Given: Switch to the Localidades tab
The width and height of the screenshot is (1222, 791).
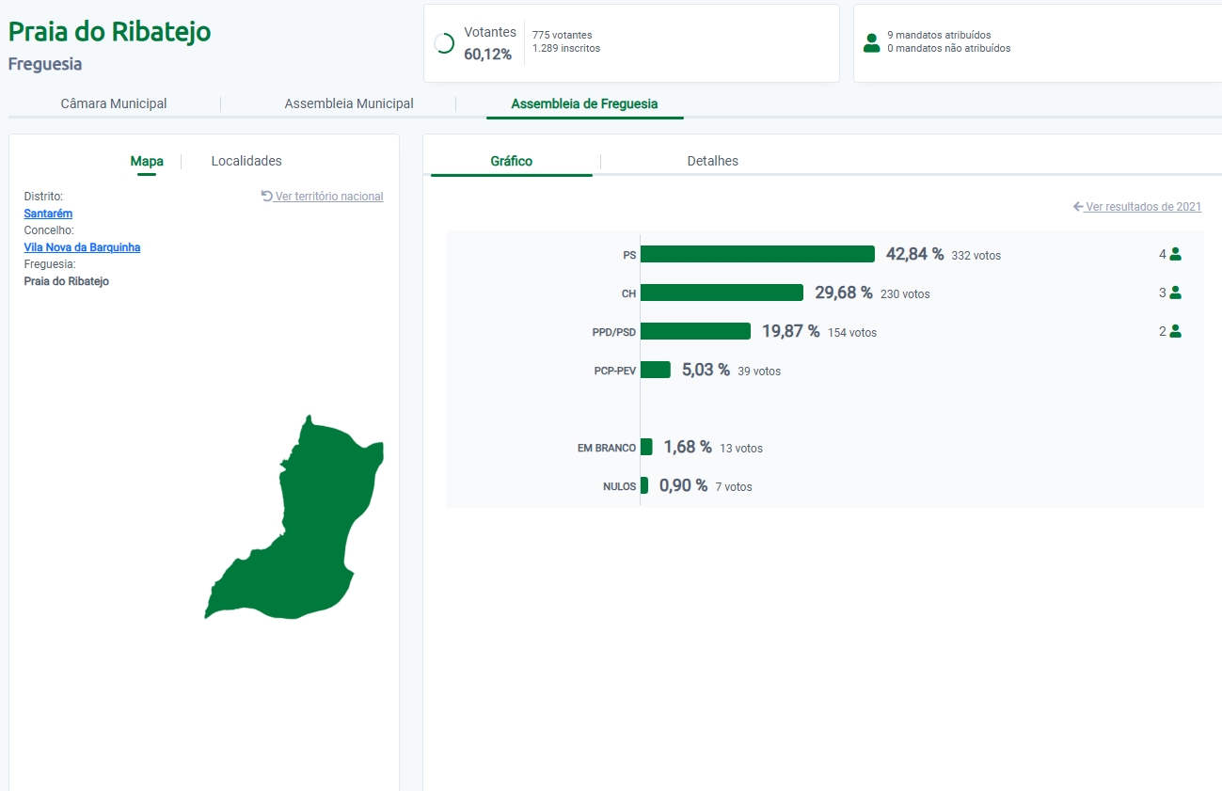Looking at the screenshot, I should [246, 161].
